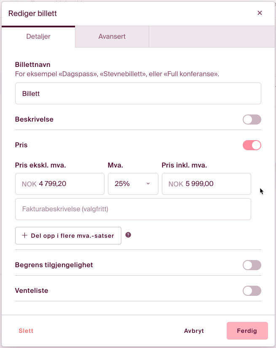The width and height of the screenshot is (276, 348).
Task: Enable the Beskrivelse toggle
Action: [252, 120]
